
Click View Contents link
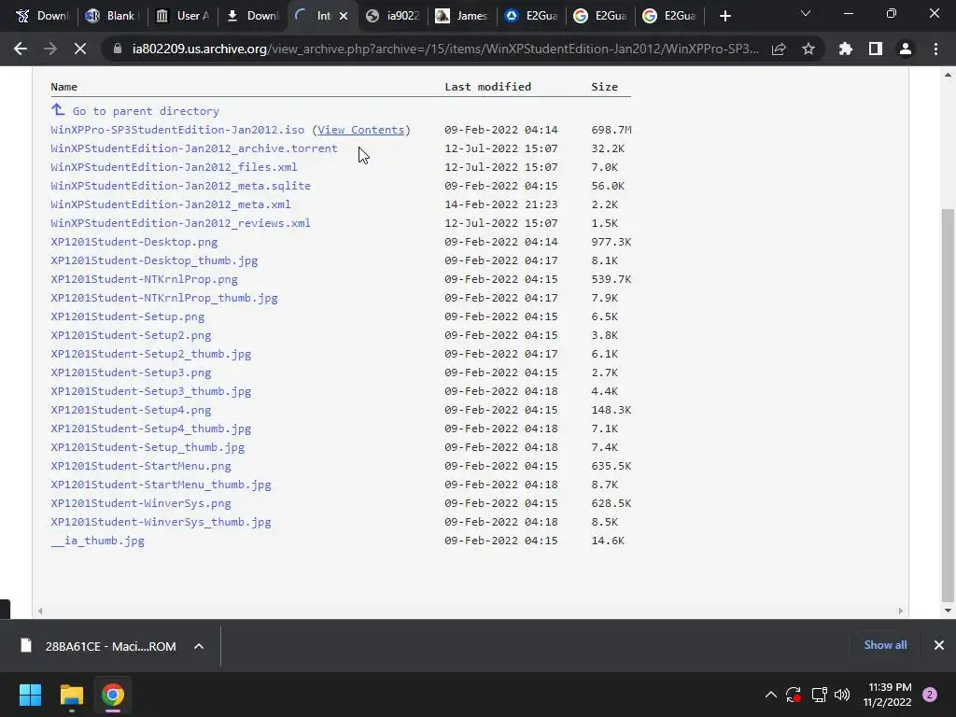click(x=361, y=130)
